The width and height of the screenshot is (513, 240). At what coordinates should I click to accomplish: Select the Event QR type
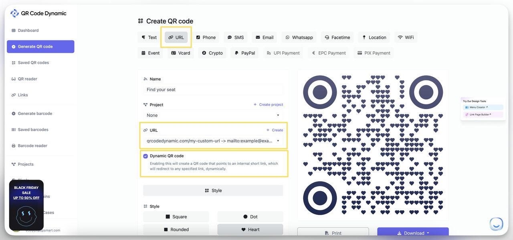pos(150,53)
